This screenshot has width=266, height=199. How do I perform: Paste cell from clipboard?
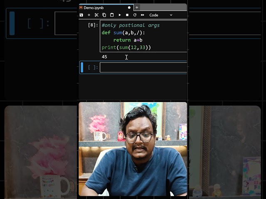coord(112,15)
